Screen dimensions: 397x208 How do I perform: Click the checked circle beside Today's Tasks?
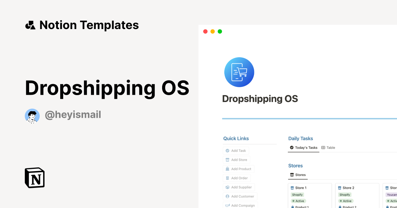pyautogui.click(x=291, y=148)
